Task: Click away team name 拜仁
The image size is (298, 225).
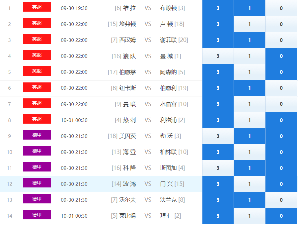Action: click(167, 216)
